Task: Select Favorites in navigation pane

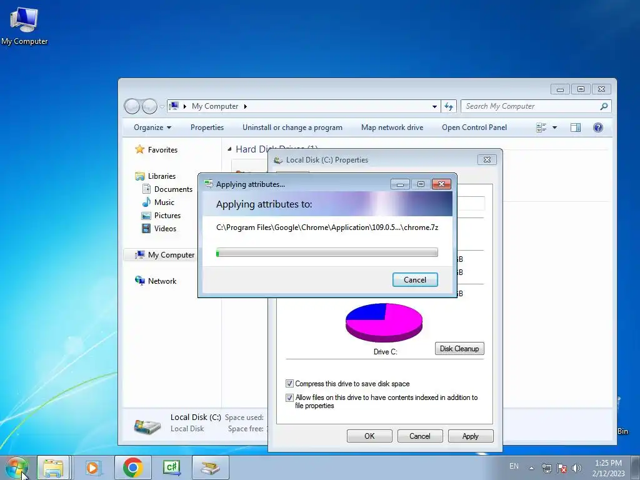Action: click(x=157, y=150)
